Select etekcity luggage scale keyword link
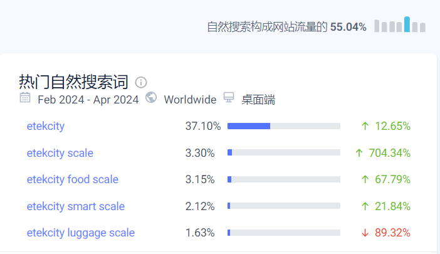This screenshot has width=440, height=254. (x=81, y=233)
